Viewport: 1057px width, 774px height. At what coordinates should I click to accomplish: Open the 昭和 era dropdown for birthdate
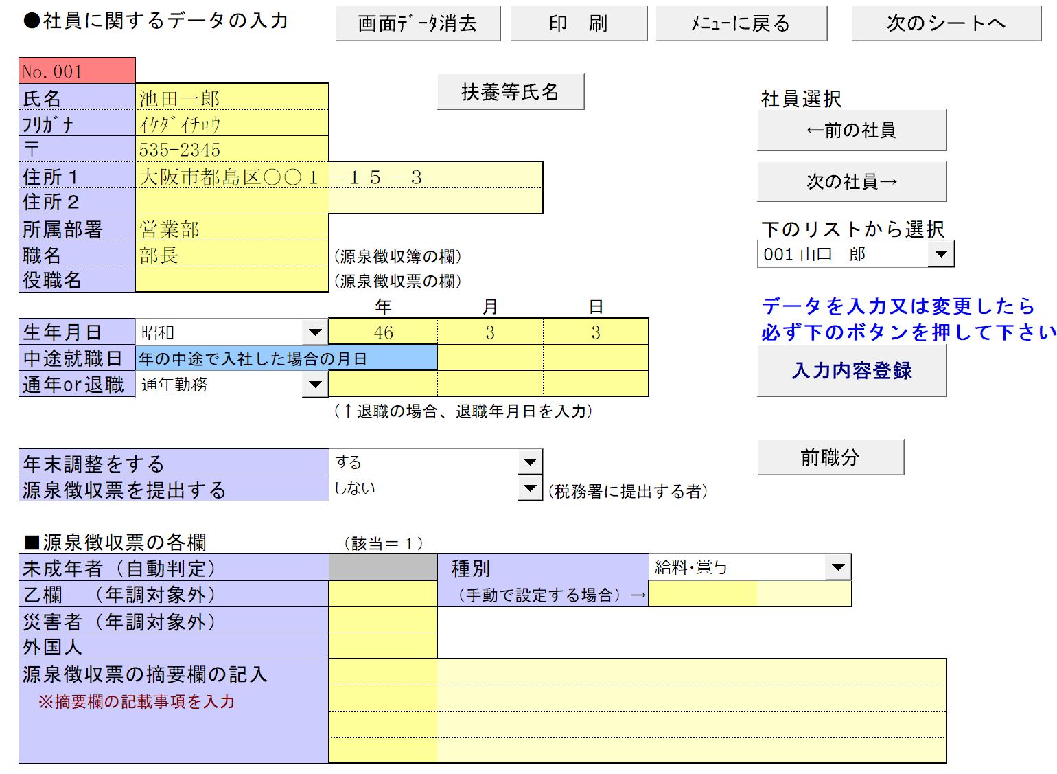click(x=315, y=332)
